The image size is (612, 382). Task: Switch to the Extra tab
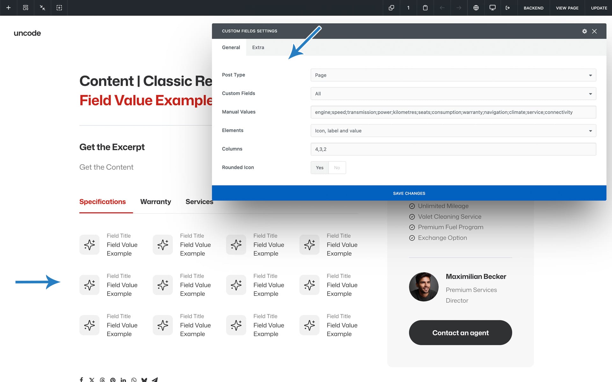click(x=258, y=47)
